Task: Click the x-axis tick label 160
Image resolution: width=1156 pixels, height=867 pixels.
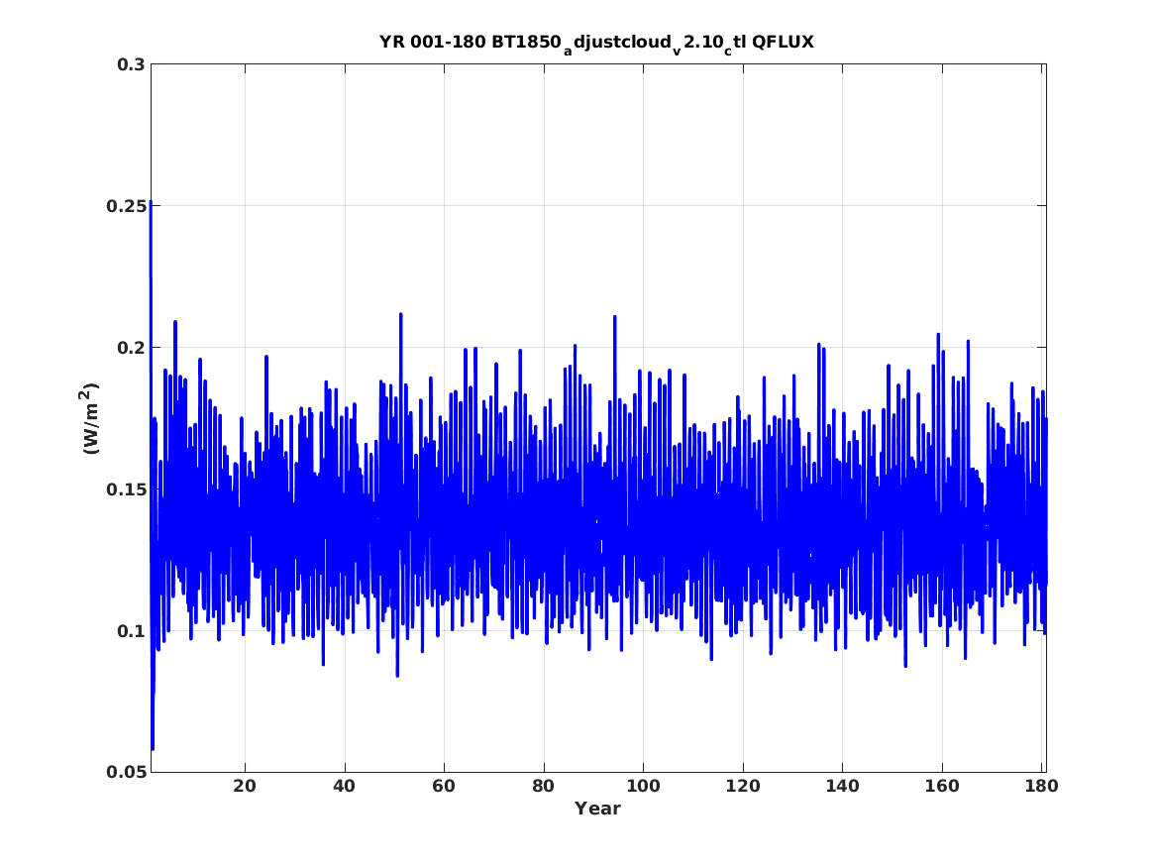Action: tap(942, 787)
